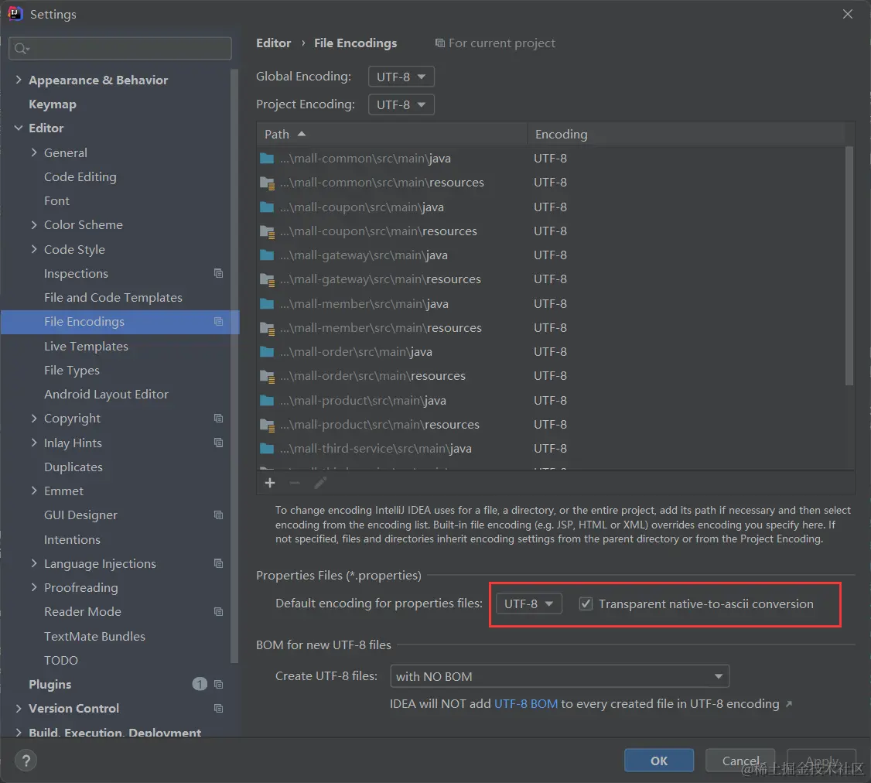Open Android Layout Editor settings
This screenshot has width=871, height=783.
[x=106, y=394]
